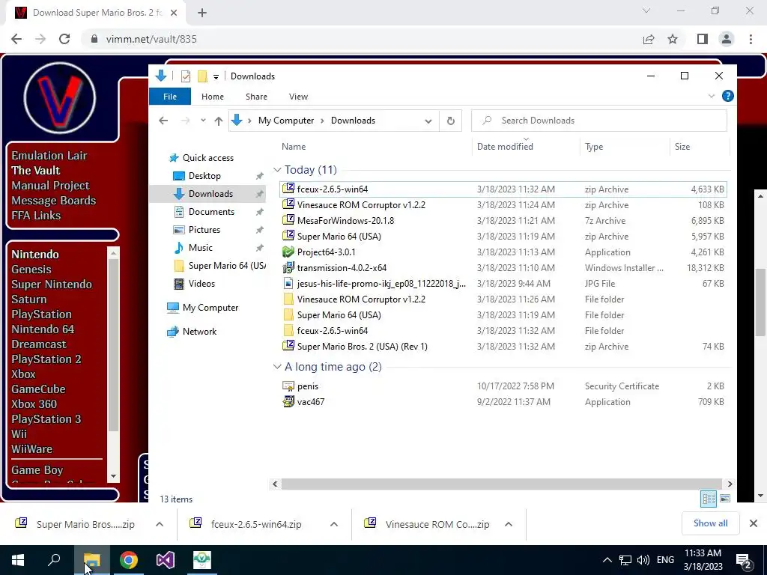Click the Search Downloads field

598,121
